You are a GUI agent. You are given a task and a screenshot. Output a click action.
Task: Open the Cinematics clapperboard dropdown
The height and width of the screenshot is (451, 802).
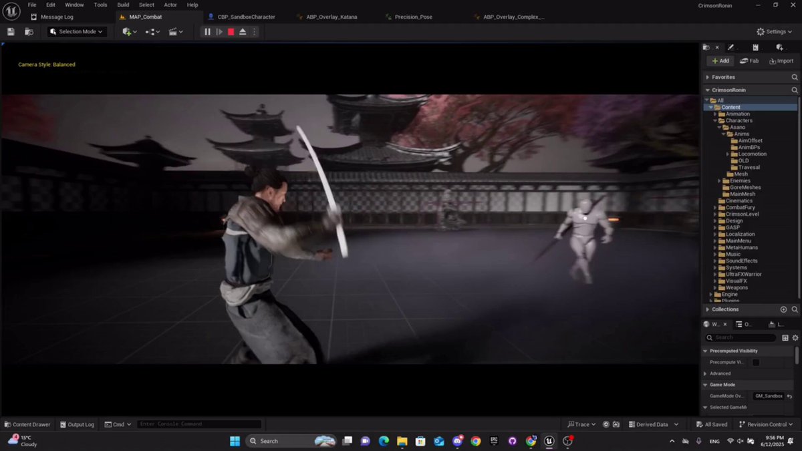click(176, 31)
